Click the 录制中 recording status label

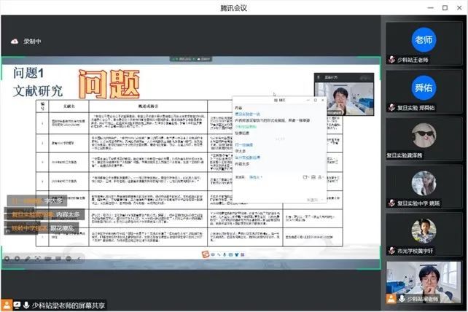point(32,42)
